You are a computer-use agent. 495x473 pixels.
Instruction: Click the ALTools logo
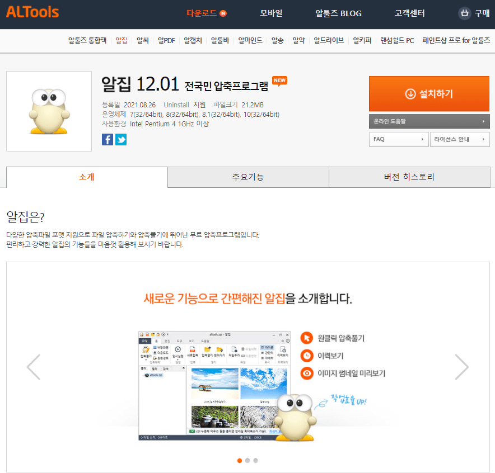tap(32, 12)
